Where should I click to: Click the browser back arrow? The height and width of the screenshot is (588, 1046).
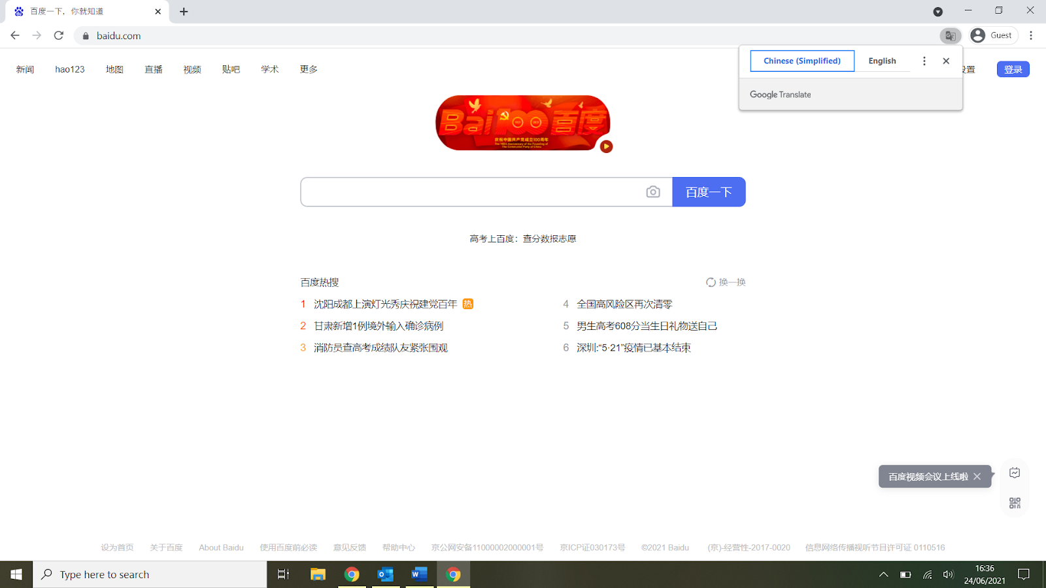pyautogui.click(x=15, y=35)
